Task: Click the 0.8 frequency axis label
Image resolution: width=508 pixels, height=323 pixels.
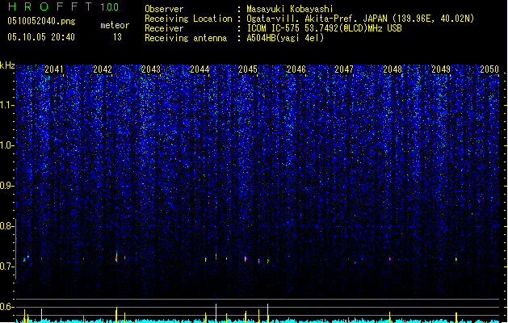Action: click(6, 226)
